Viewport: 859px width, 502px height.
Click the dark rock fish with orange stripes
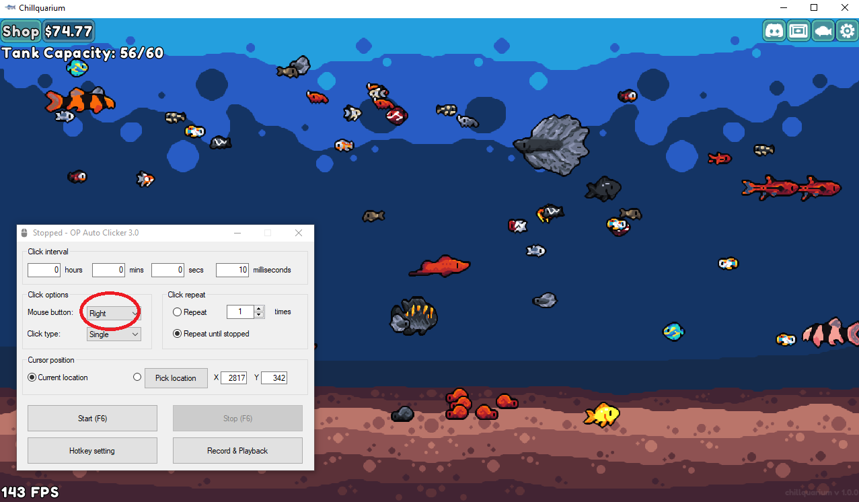[x=414, y=316]
